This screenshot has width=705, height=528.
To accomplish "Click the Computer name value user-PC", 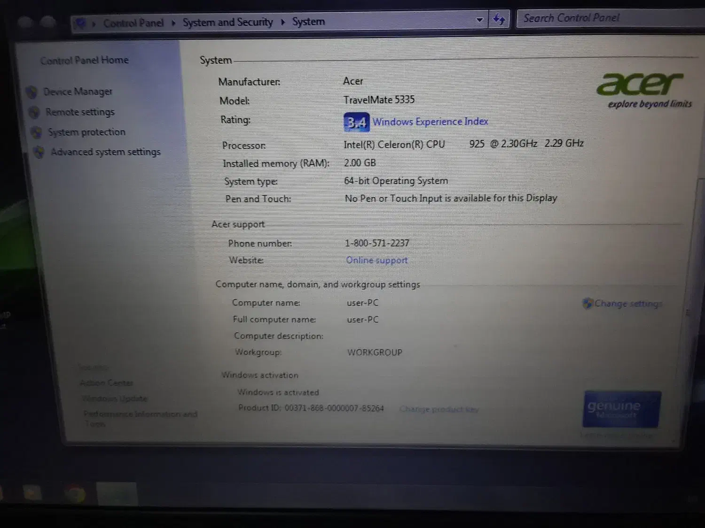I will [362, 303].
